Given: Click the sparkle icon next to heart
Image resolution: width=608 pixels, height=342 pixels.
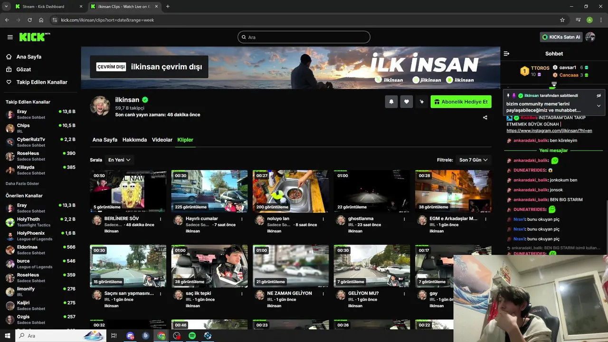Looking at the screenshot, I should (x=421, y=102).
